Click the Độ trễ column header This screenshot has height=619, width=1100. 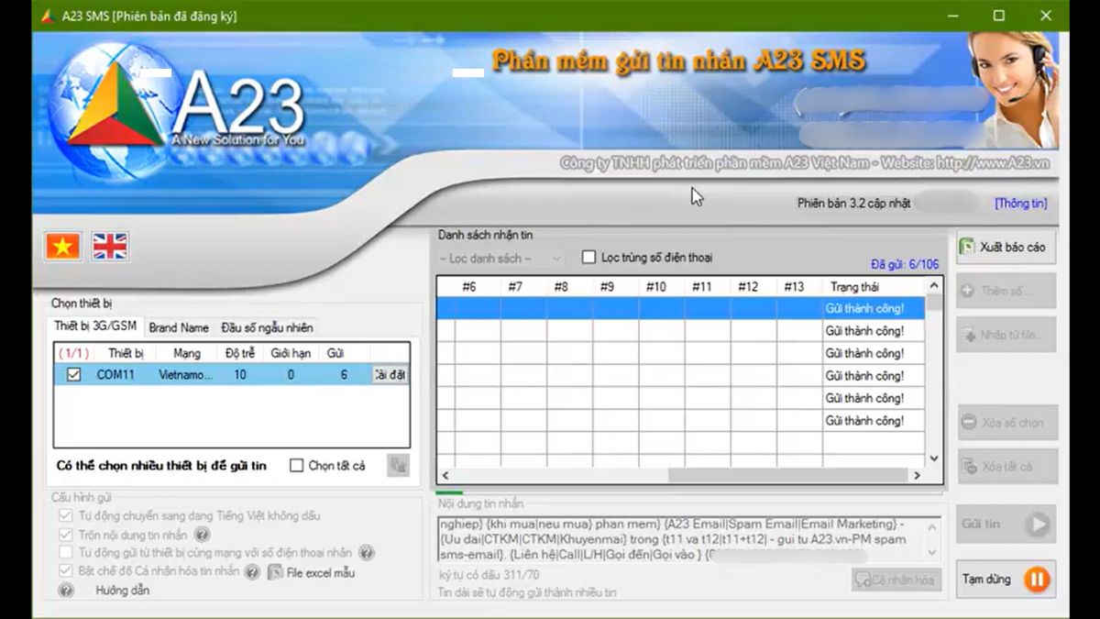pos(239,353)
